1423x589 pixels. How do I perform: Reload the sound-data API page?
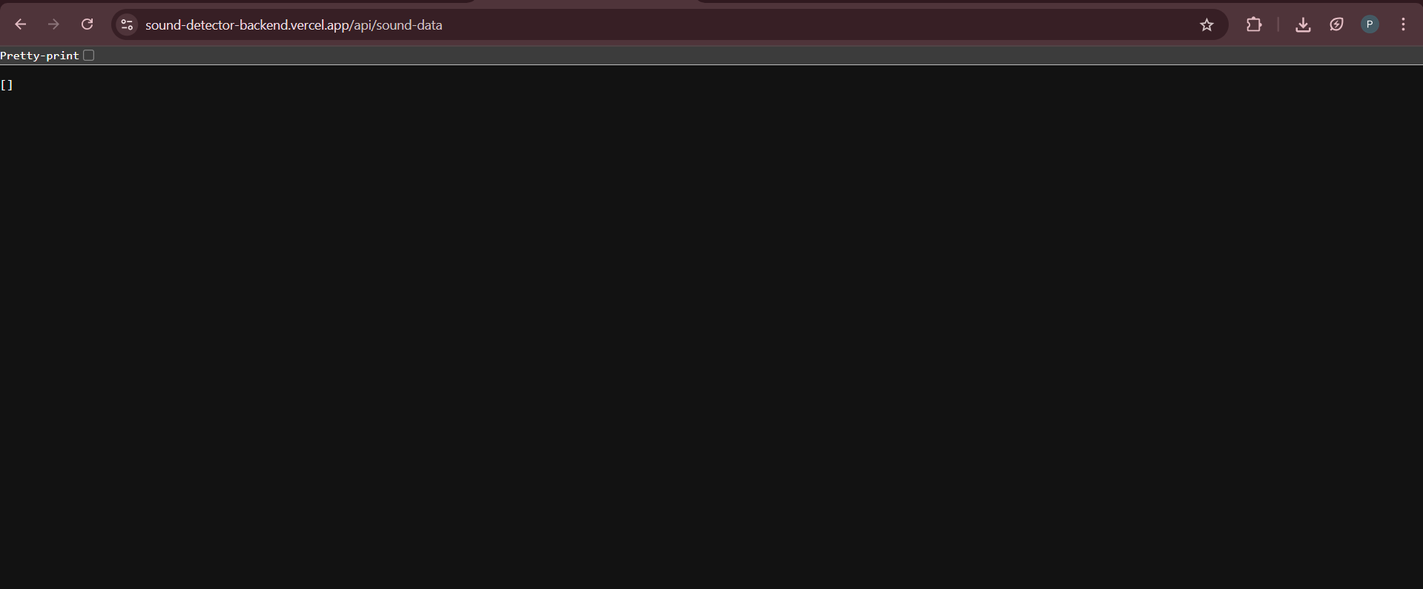click(87, 24)
